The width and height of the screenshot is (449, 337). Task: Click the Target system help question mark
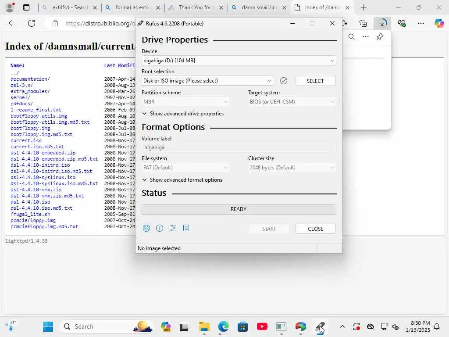click(339, 101)
